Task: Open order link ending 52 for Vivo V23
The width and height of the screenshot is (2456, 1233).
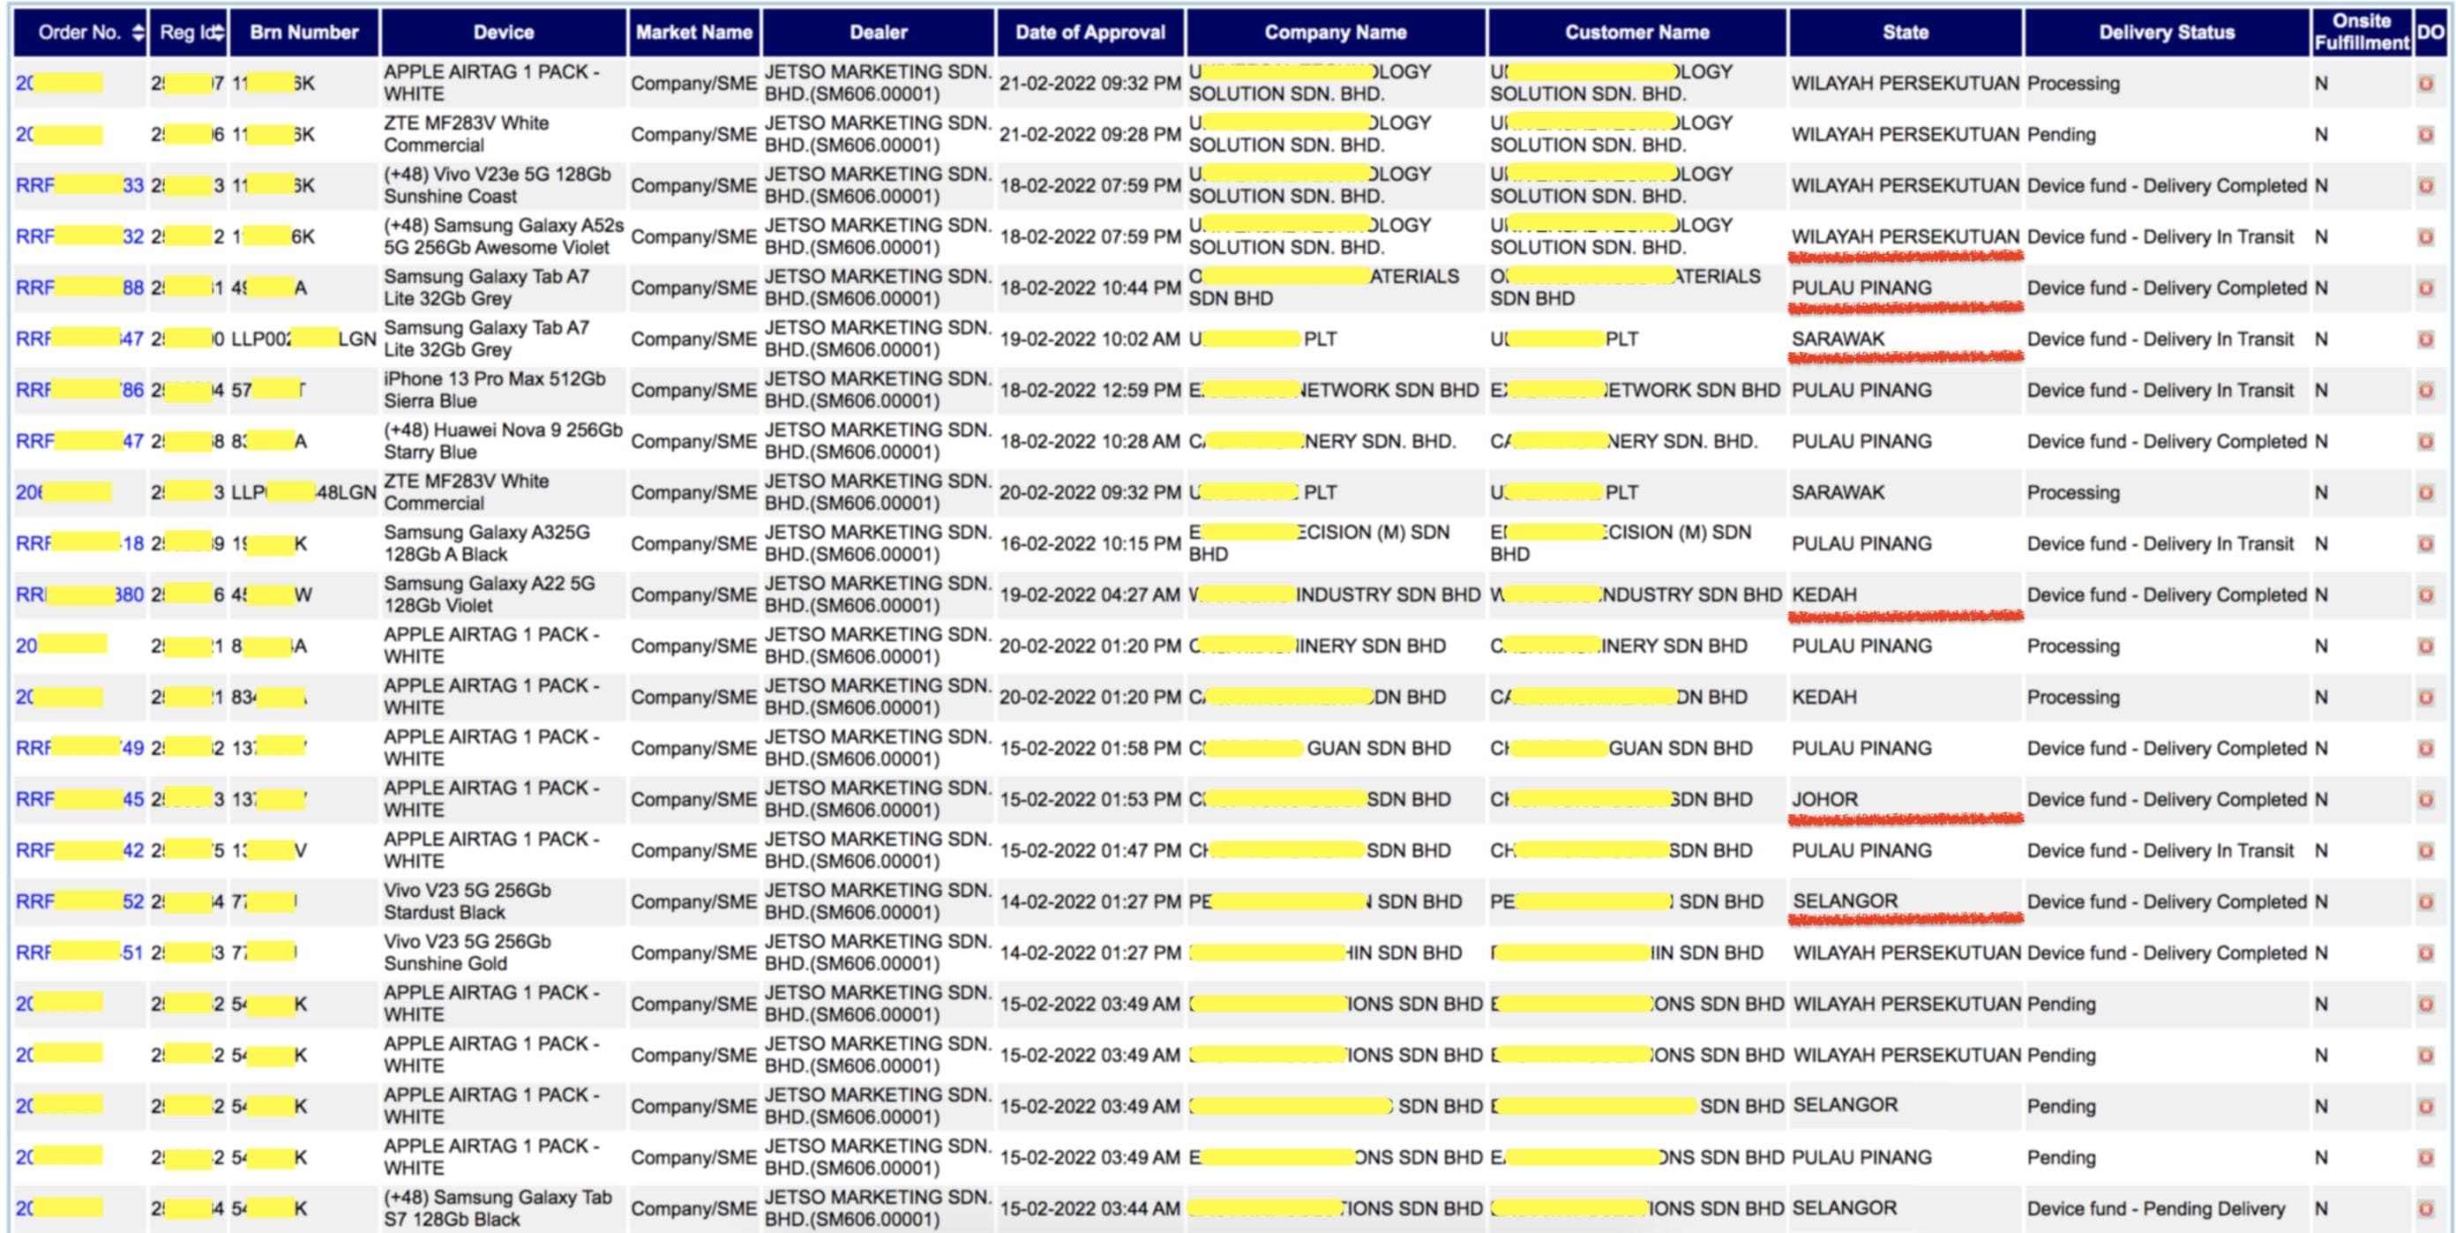Action: point(80,902)
